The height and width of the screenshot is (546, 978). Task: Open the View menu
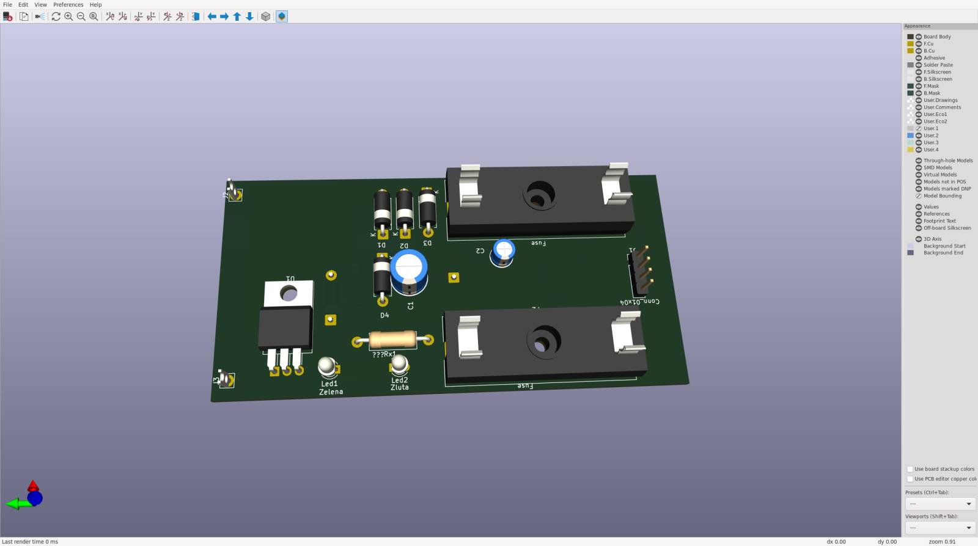pos(40,4)
